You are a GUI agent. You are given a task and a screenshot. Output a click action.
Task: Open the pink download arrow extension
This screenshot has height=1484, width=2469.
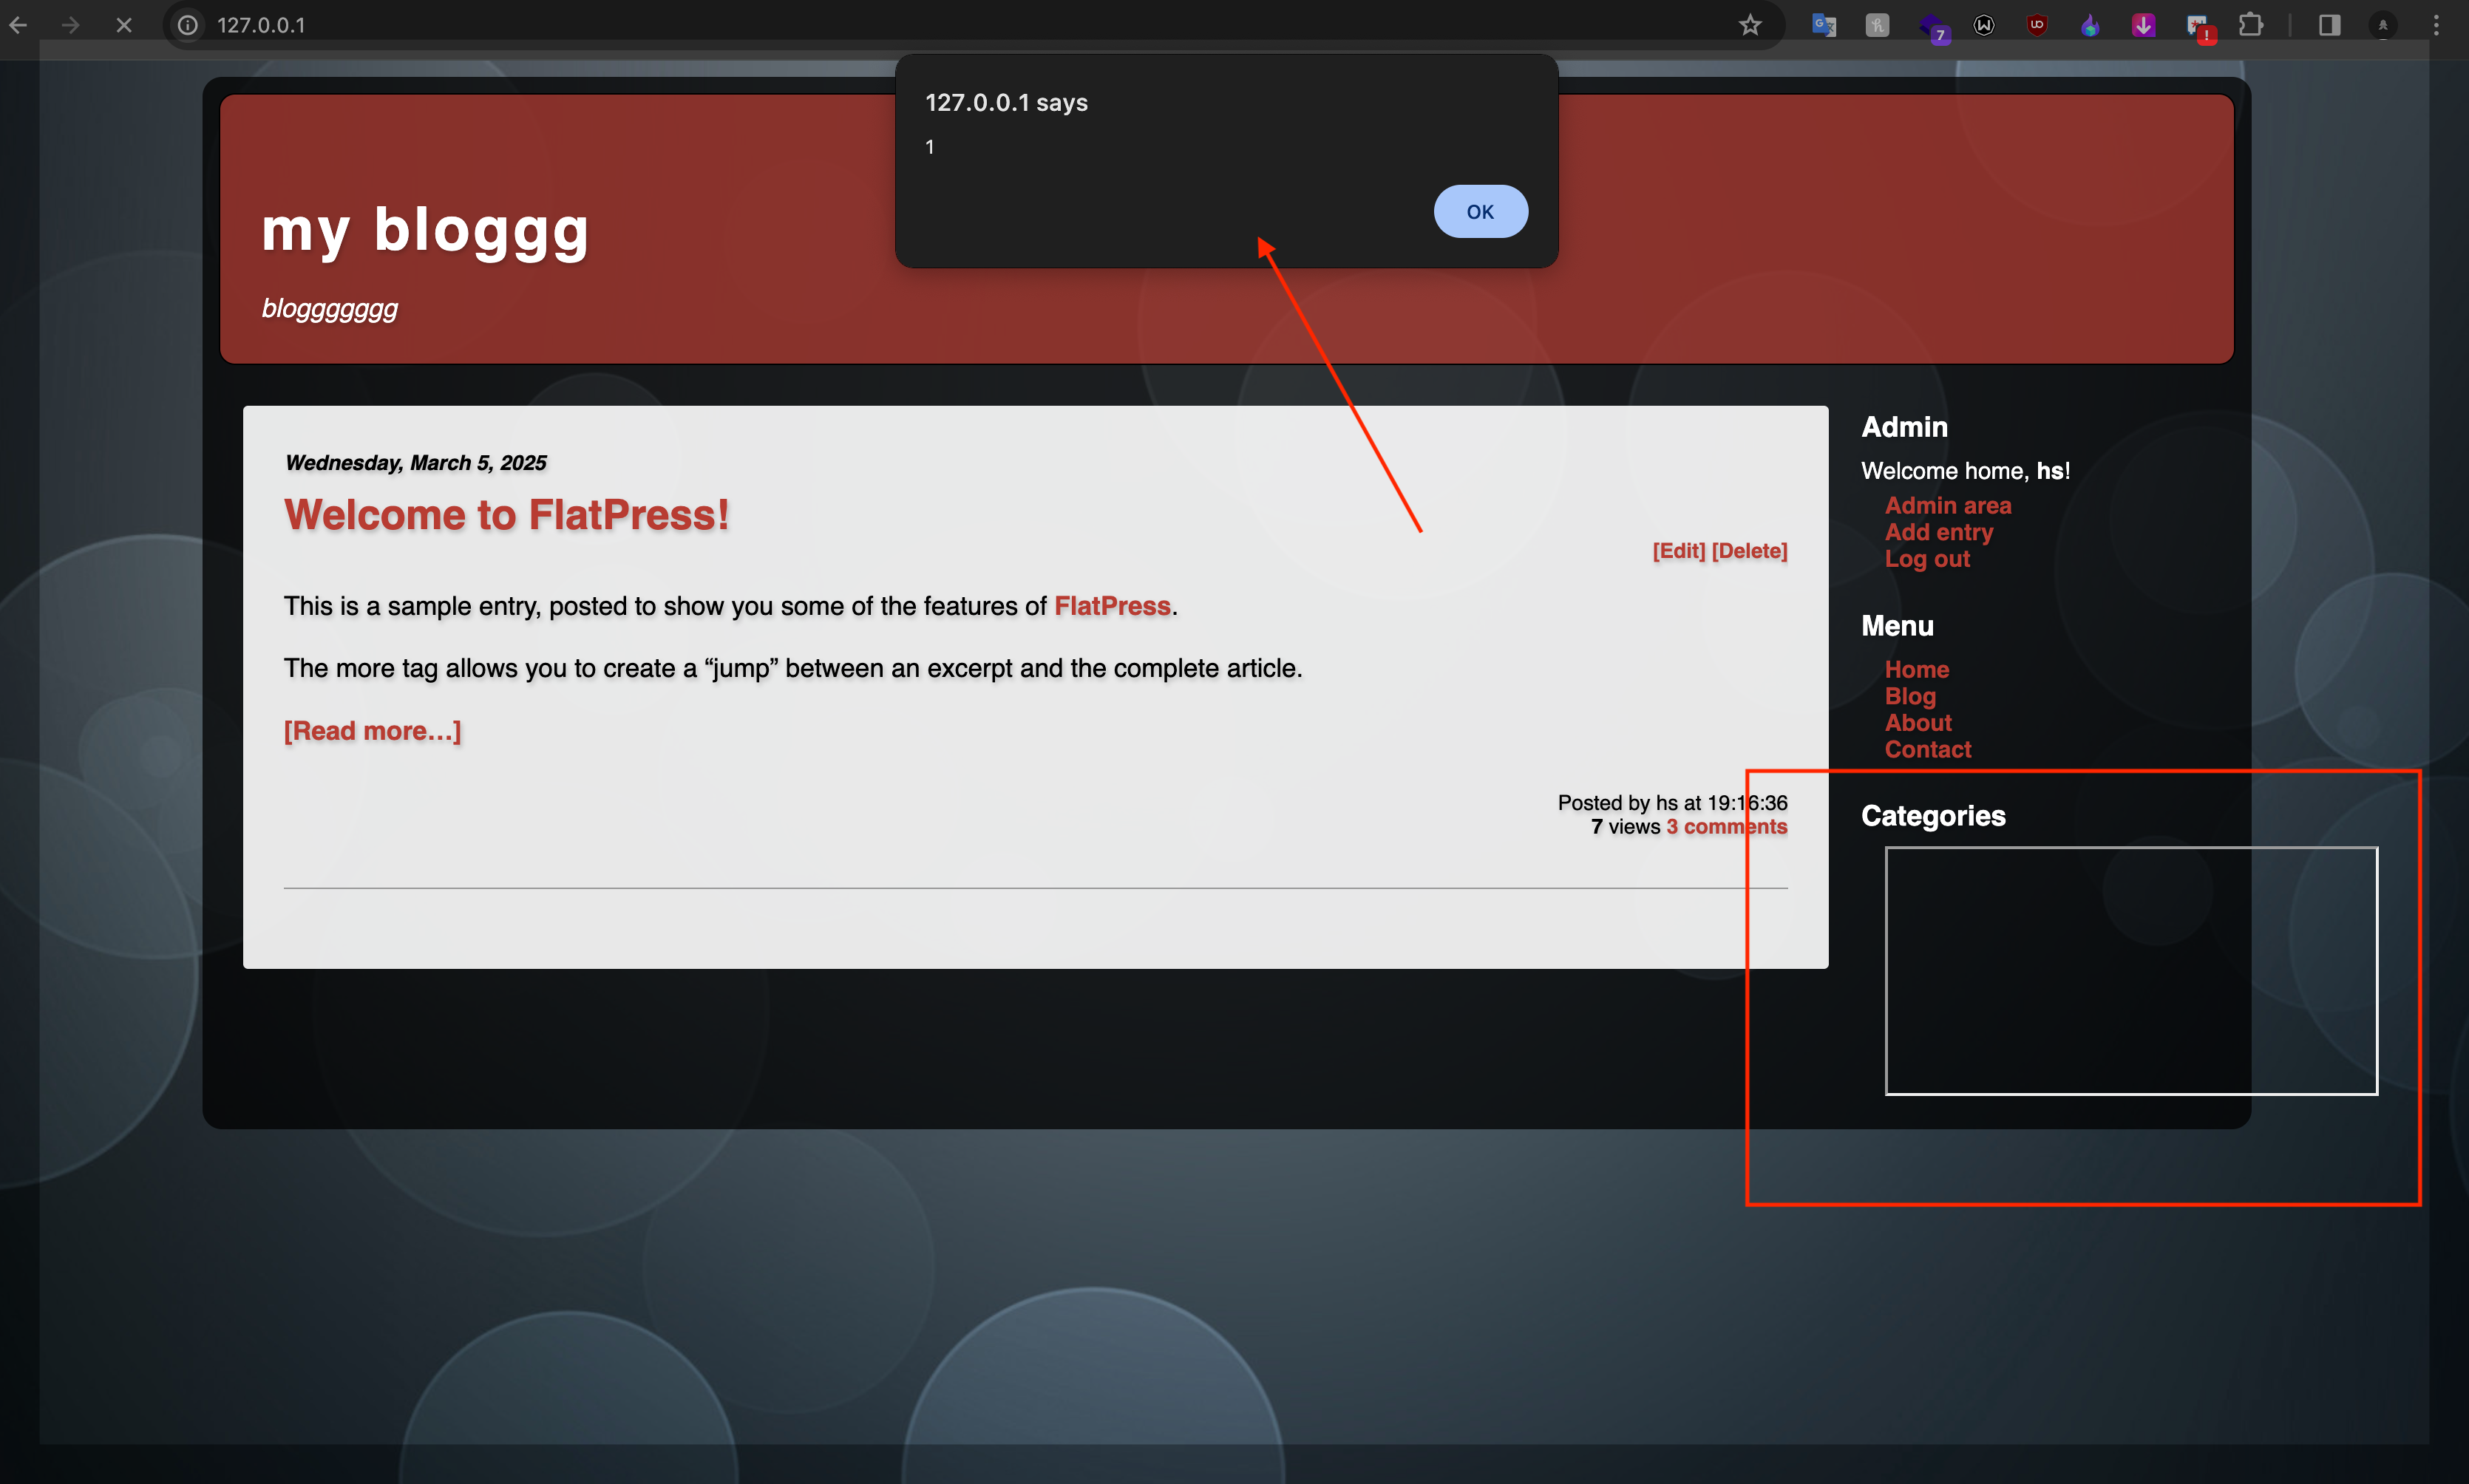[x=2143, y=25]
